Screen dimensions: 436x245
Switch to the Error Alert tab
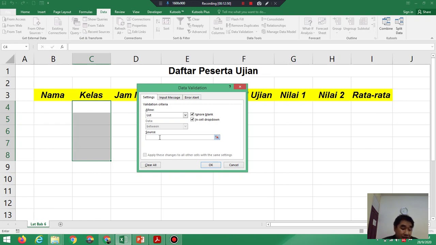pos(192,97)
